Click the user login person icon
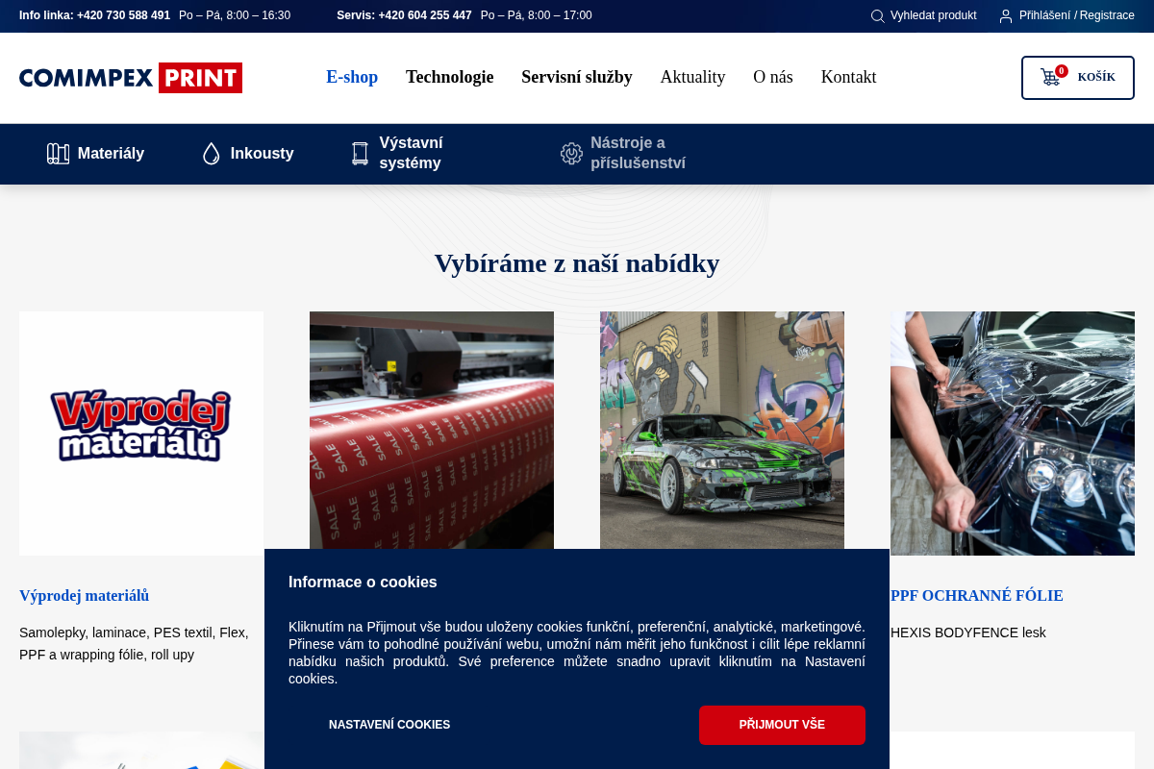The width and height of the screenshot is (1154, 769). click(1006, 16)
